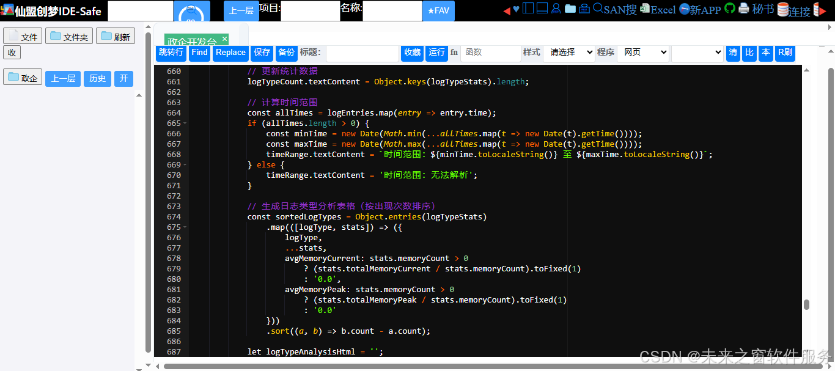Image resolution: width=835 pixels, height=371 pixels.
Task: Collapse code fold at line 665
Action: [185, 123]
